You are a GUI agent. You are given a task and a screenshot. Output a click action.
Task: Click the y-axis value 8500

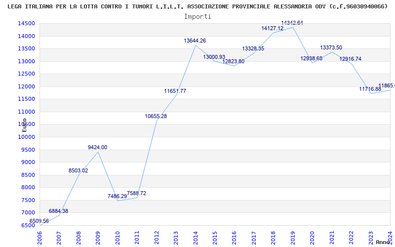[x=28, y=175]
